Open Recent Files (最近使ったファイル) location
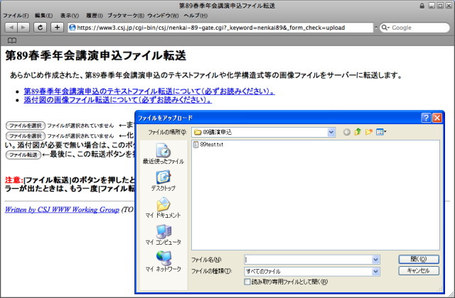The image size is (455, 298). (163, 153)
